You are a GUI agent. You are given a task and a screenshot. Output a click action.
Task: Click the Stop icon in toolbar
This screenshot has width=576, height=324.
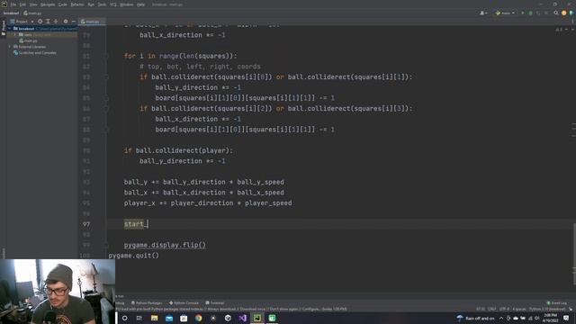coord(546,13)
